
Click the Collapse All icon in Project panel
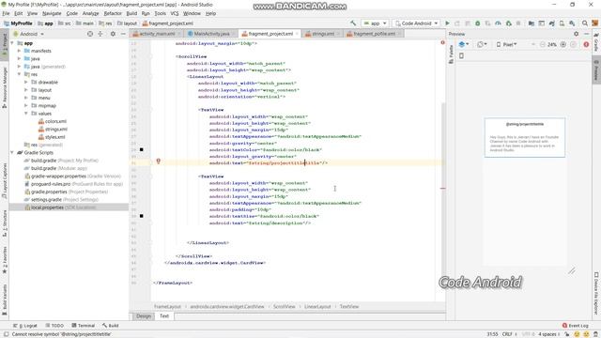[100, 34]
